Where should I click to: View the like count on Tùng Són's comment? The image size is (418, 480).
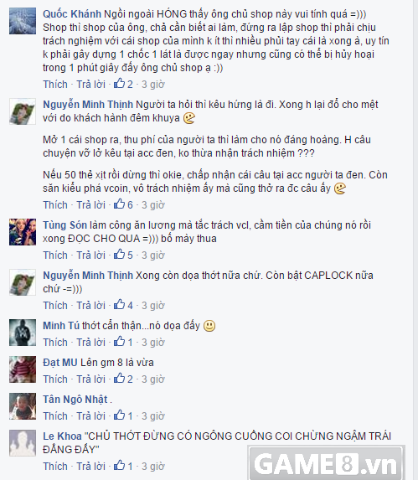pos(123,255)
